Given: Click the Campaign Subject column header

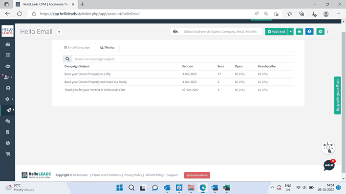Looking at the screenshot, I should coord(77,66).
